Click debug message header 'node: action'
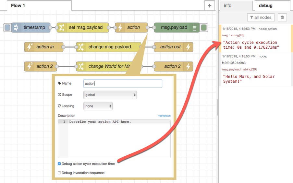This screenshot has width=293, height=183. [x=268, y=29]
